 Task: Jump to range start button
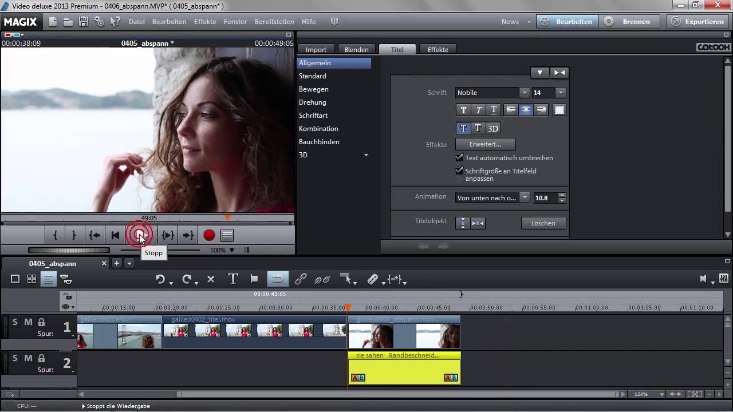point(94,235)
